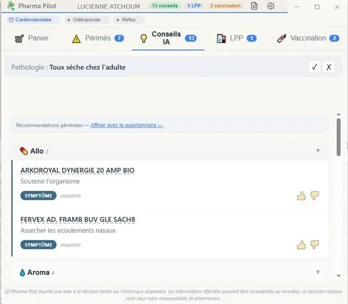Click the shopping cart Panier icon
This screenshot has height=304, width=348.
pyautogui.click(x=19, y=39)
